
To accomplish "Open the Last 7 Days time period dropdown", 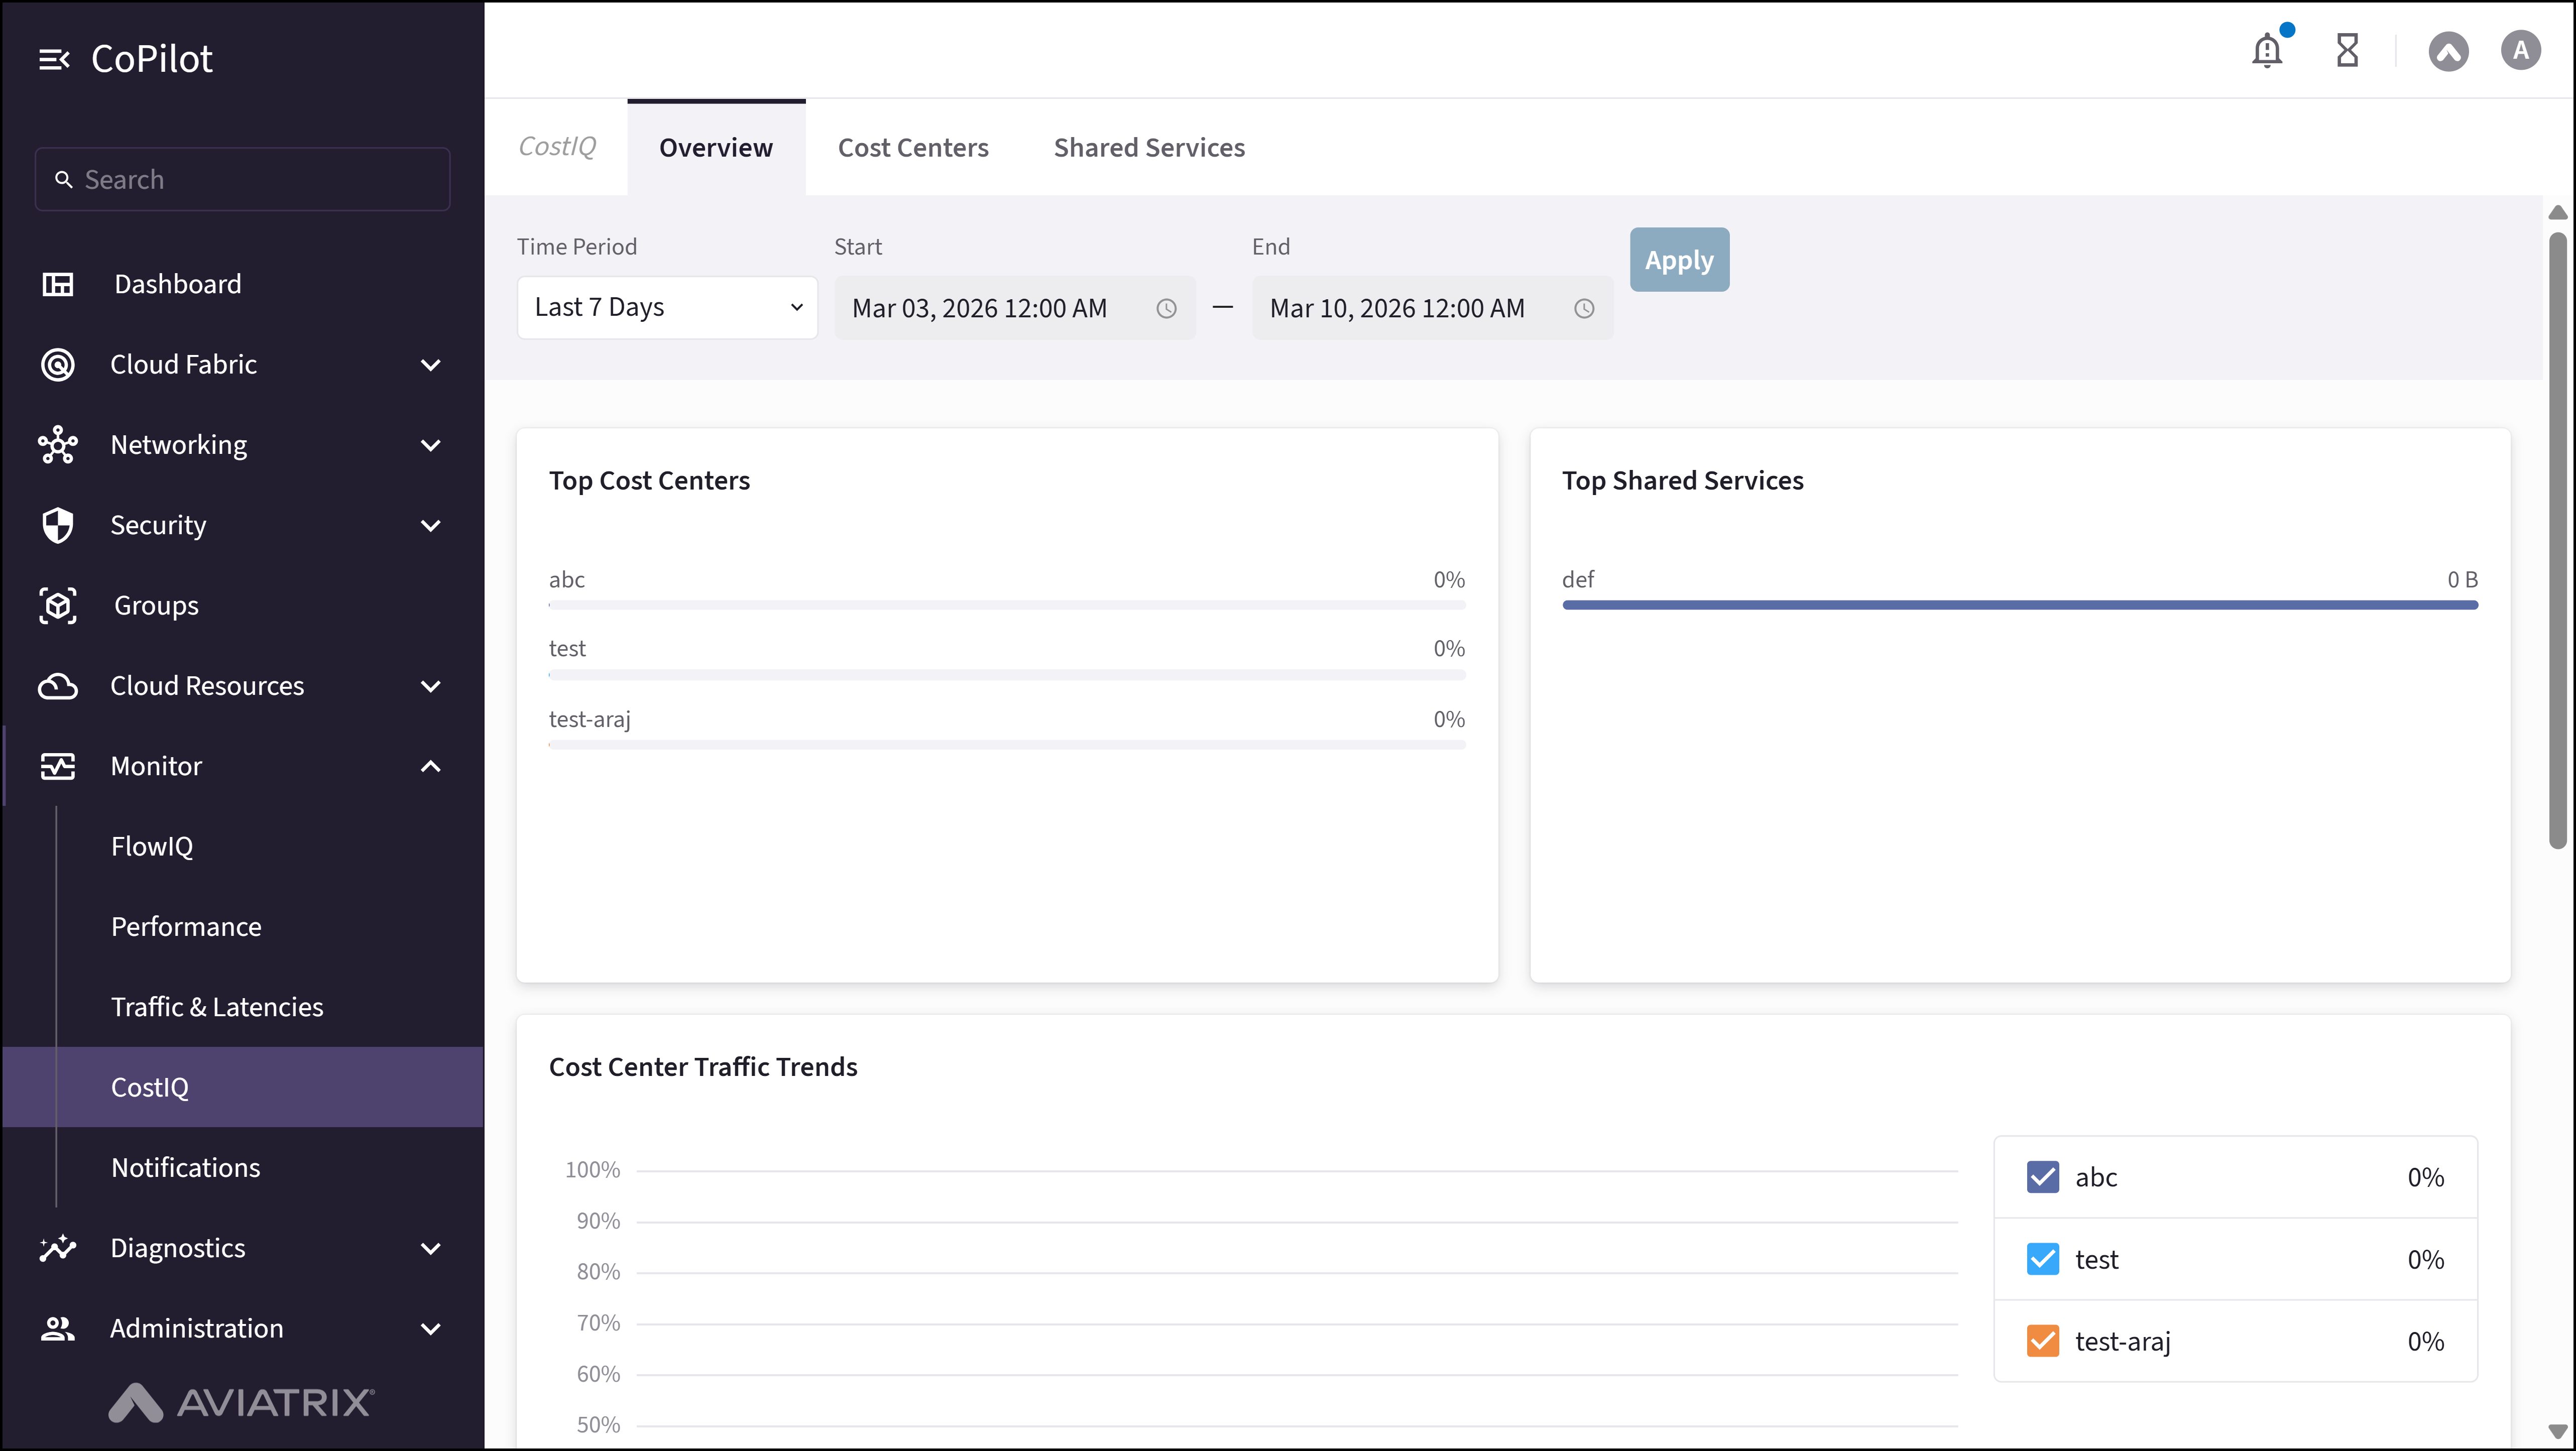I will [x=667, y=308].
